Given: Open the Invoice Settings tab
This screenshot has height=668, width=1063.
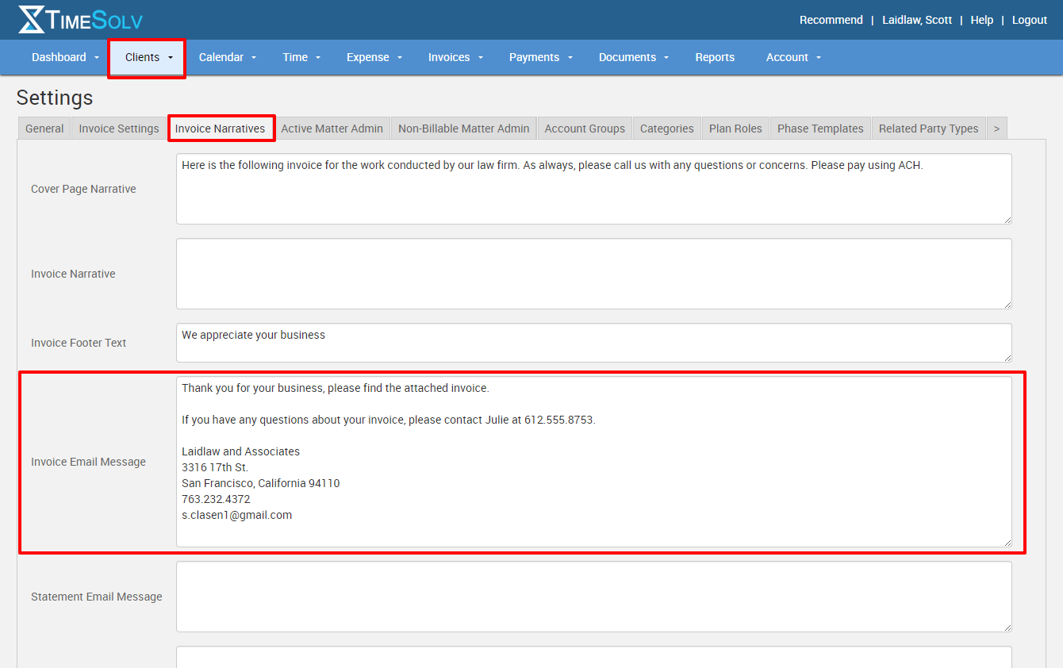Looking at the screenshot, I should pos(118,128).
